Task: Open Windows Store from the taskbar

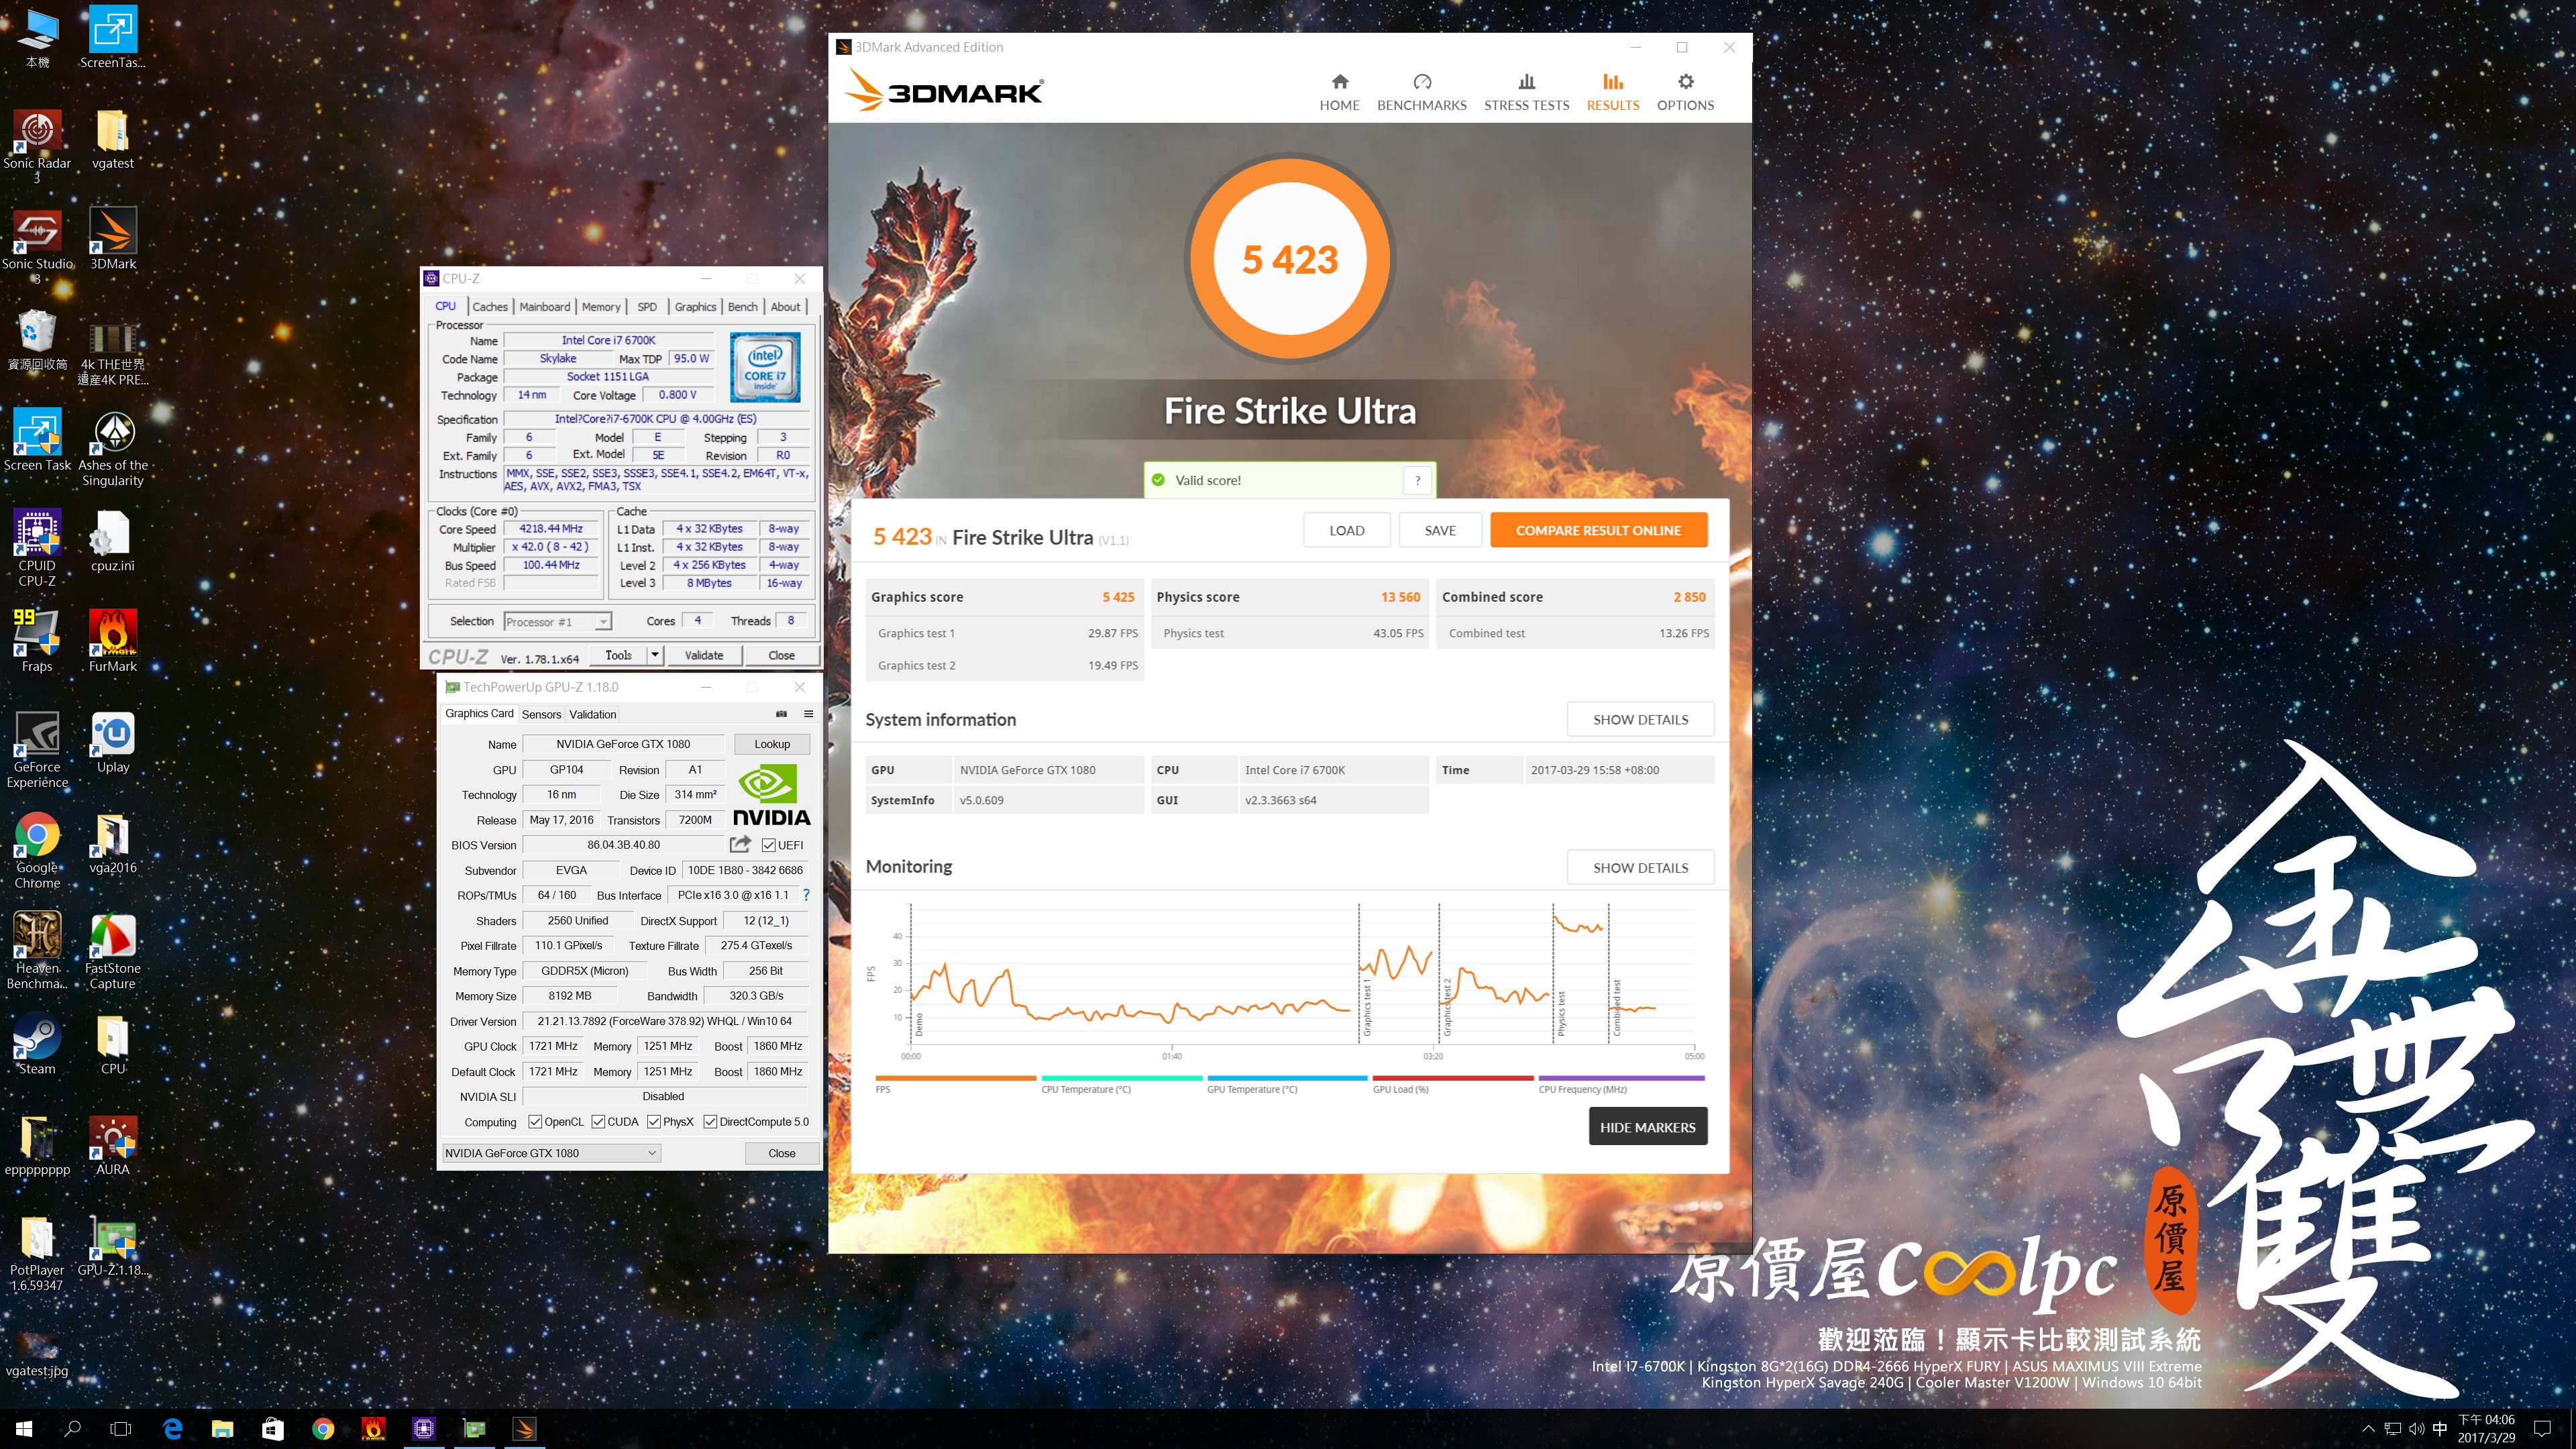Action: (272, 1429)
